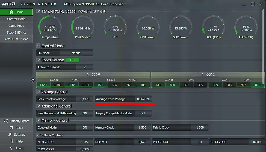Screen dimensions: 266x152
Task: Click the Reset button
Action: click(16, 128)
